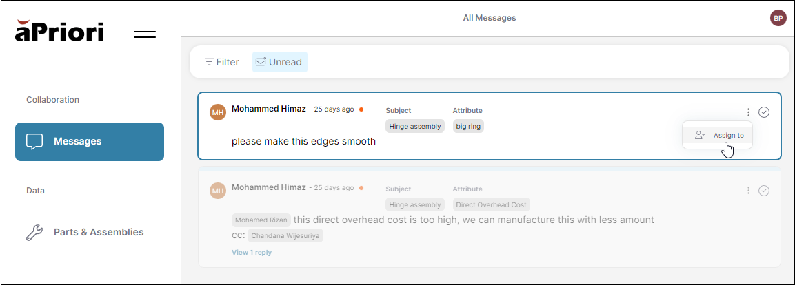This screenshot has width=795, height=285.
Task: Click the Messages chat bubble icon
Action: [x=34, y=142]
